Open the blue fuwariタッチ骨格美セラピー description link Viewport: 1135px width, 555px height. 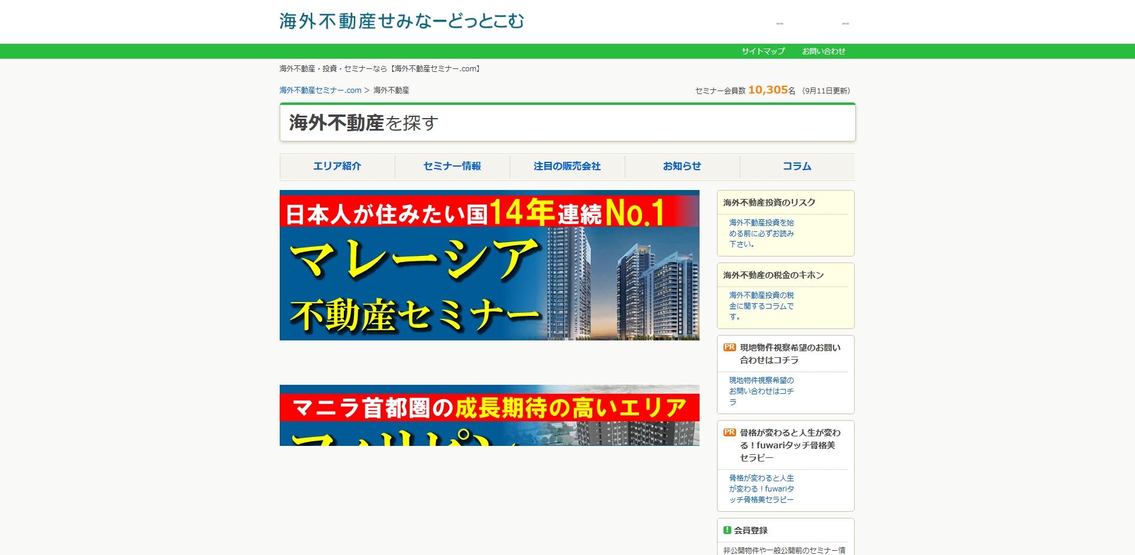tap(761, 489)
